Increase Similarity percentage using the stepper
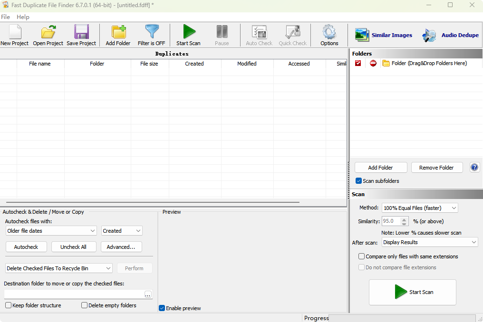The image size is (483, 322). click(404, 219)
